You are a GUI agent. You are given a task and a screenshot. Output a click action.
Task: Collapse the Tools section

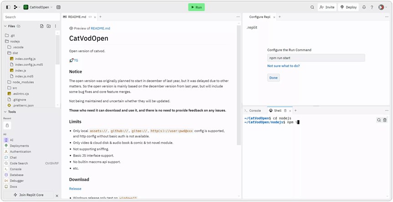(5, 112)
